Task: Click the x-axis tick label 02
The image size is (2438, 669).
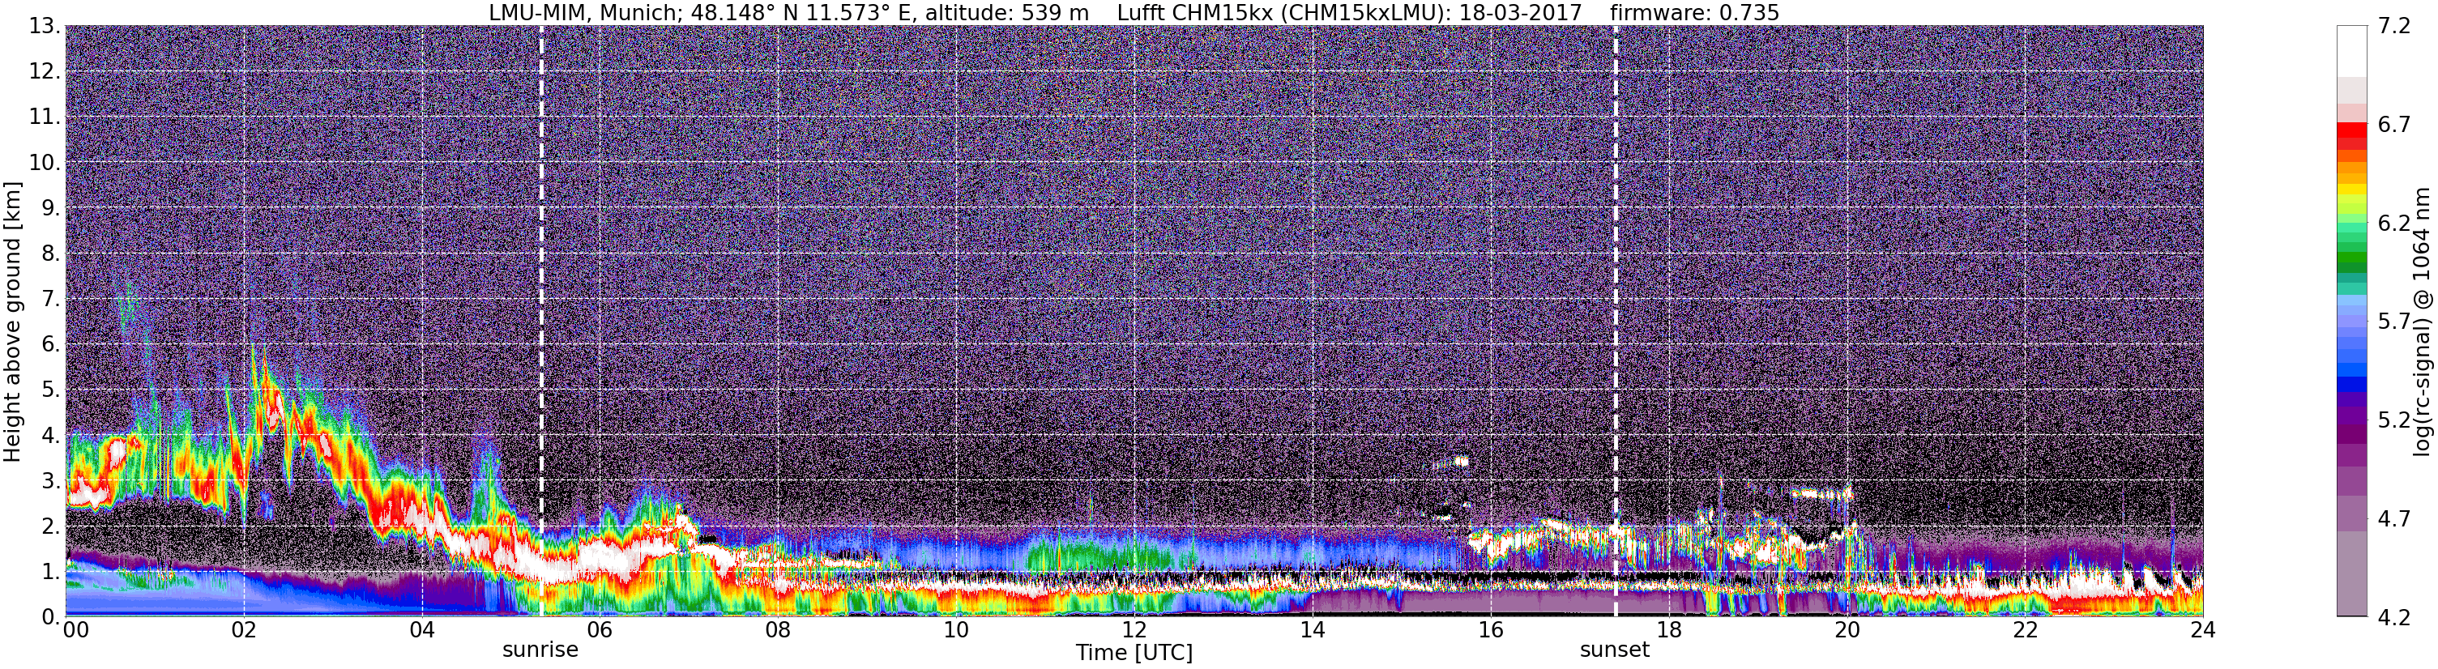Action: coord(243,630)
